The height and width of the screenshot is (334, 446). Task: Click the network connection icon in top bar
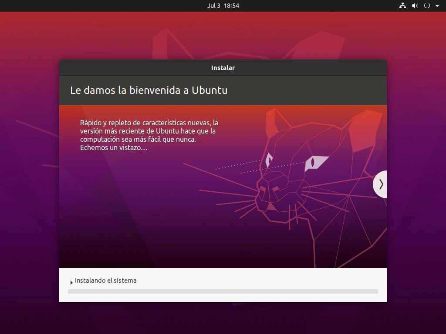pos(402,6)
